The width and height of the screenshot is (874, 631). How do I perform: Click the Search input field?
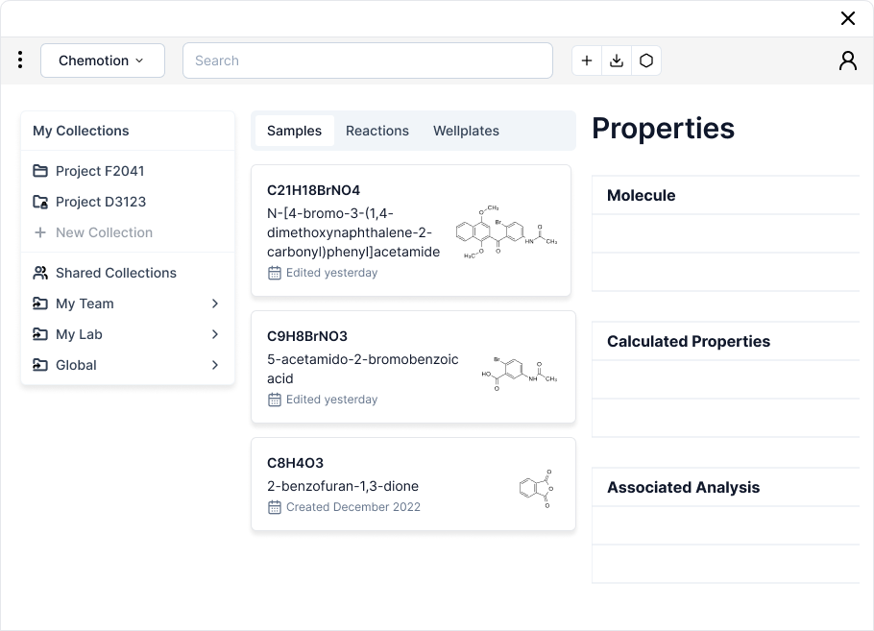(x=367, y=61)
